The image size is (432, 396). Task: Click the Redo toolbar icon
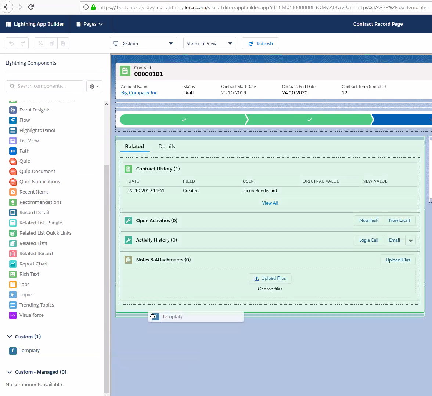click(x=23, y=43)
